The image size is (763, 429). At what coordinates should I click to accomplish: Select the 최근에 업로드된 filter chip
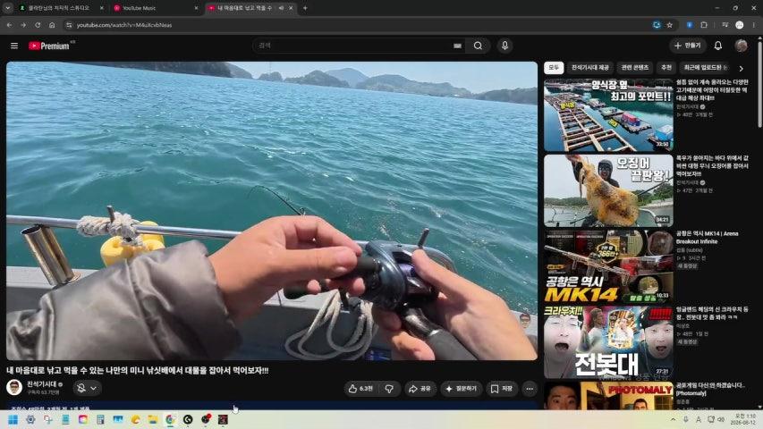(705, 68)
